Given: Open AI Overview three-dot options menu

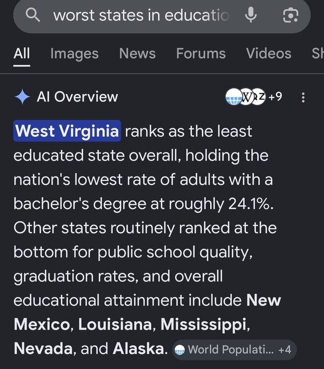Looking at the screenshot, I should pos(303,97).
